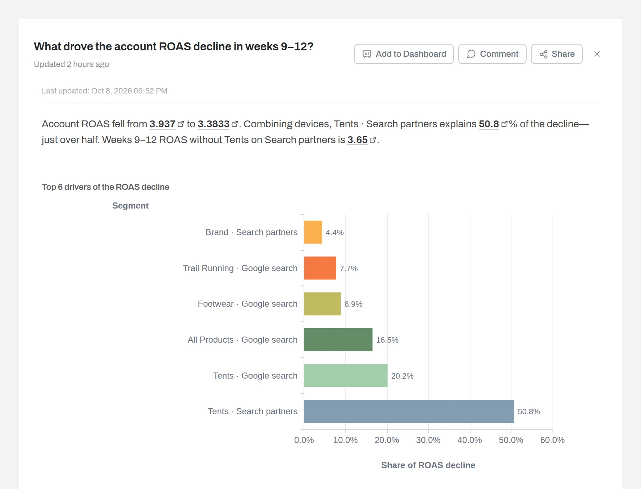Open the 3.65 ROAS value link

pyautogui.click(x=358, y=140)
